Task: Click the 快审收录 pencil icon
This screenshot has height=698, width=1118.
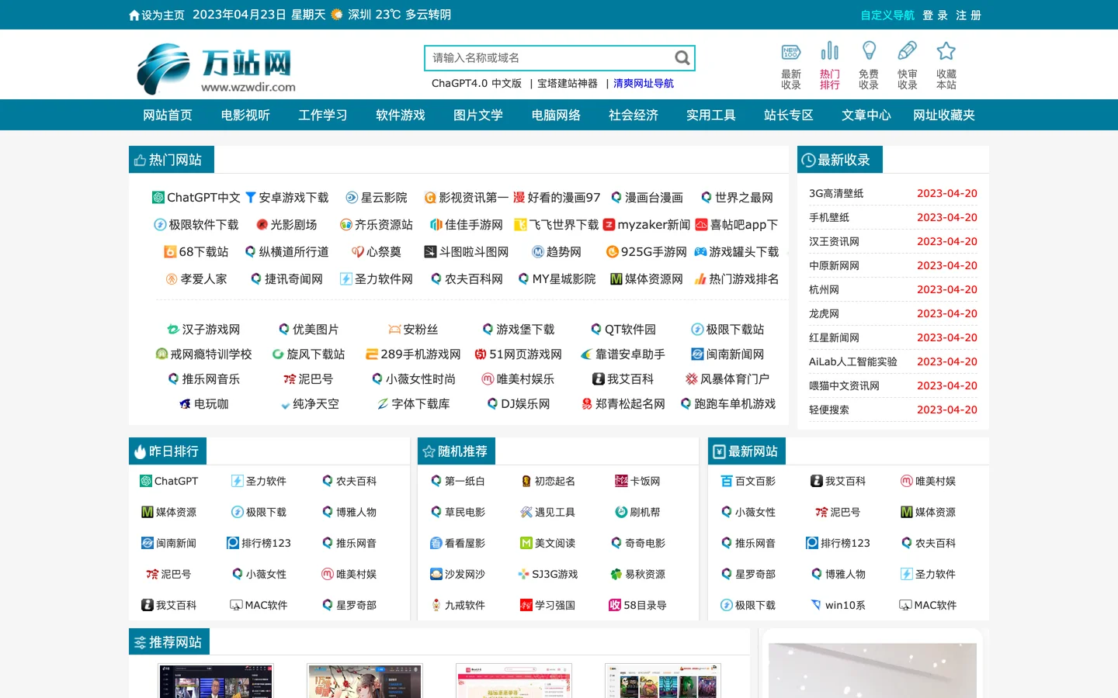Action: (x=907, y=51)
